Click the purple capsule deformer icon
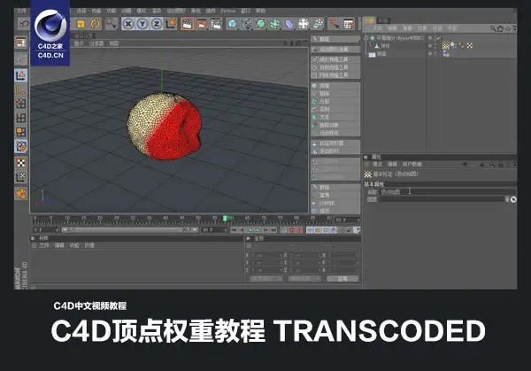The height and width of the screenshot is (371, 531). pos(289,24)
